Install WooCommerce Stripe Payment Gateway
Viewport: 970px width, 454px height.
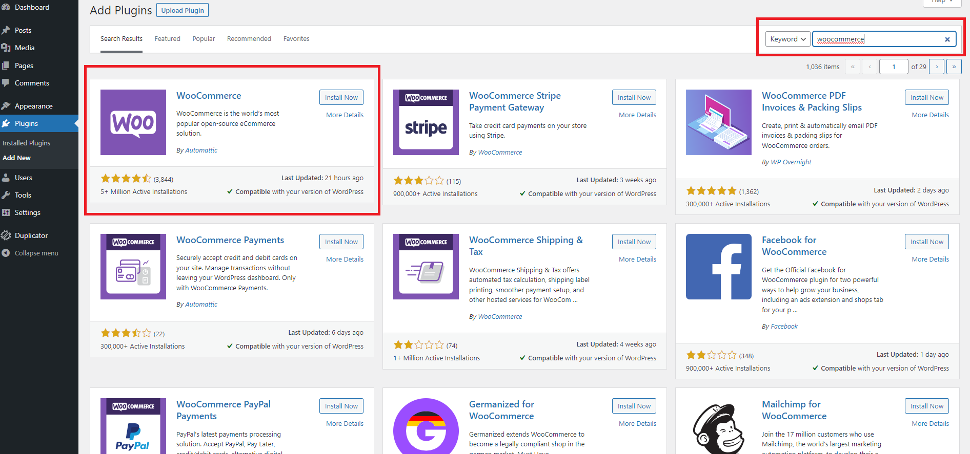tap(634, 97)
